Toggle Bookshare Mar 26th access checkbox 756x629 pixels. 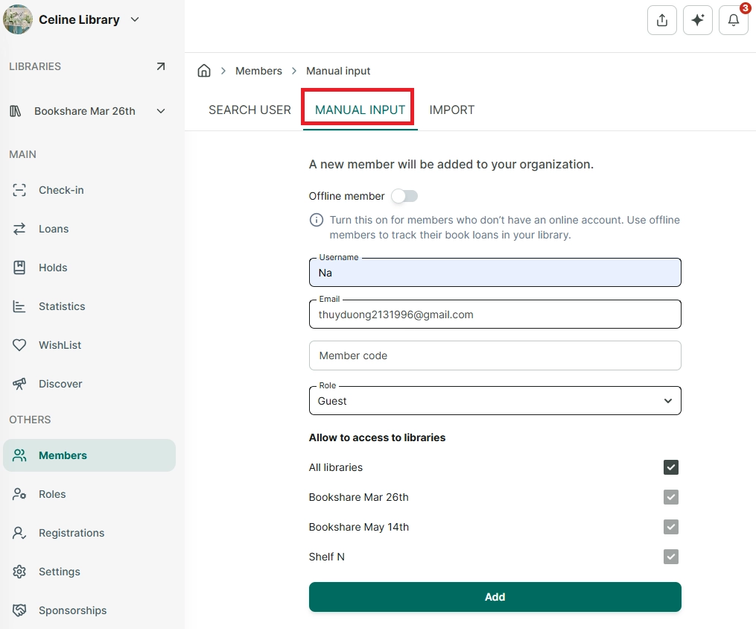(670, 497)
